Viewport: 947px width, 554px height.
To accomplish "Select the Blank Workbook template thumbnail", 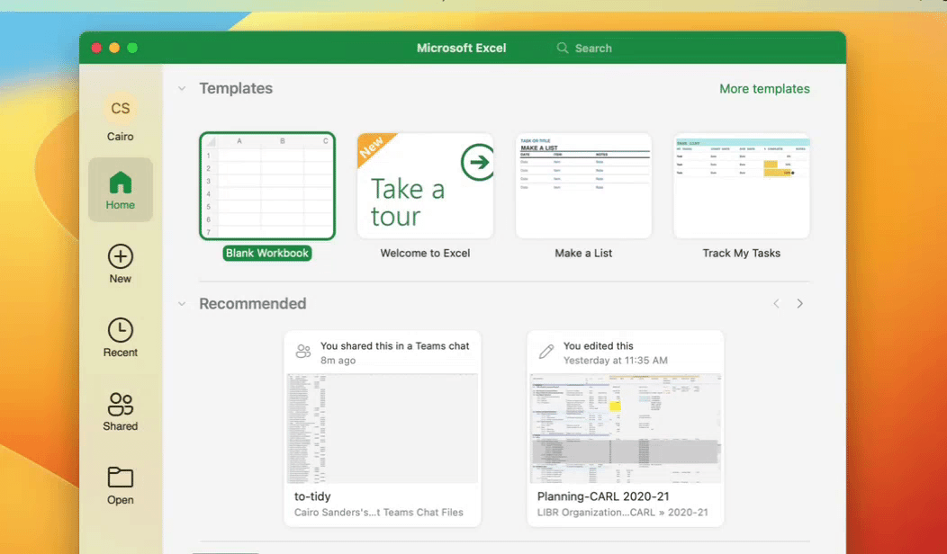I will (x=267, y=186).
